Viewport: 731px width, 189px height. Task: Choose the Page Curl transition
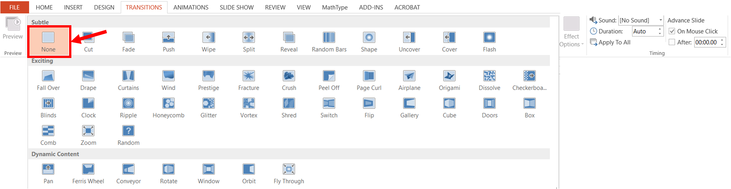click(x=369, y=80)
